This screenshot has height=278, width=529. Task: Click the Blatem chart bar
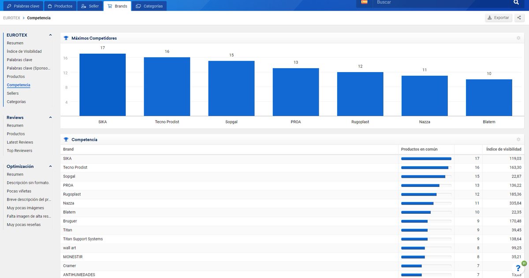tap(489, 98)
